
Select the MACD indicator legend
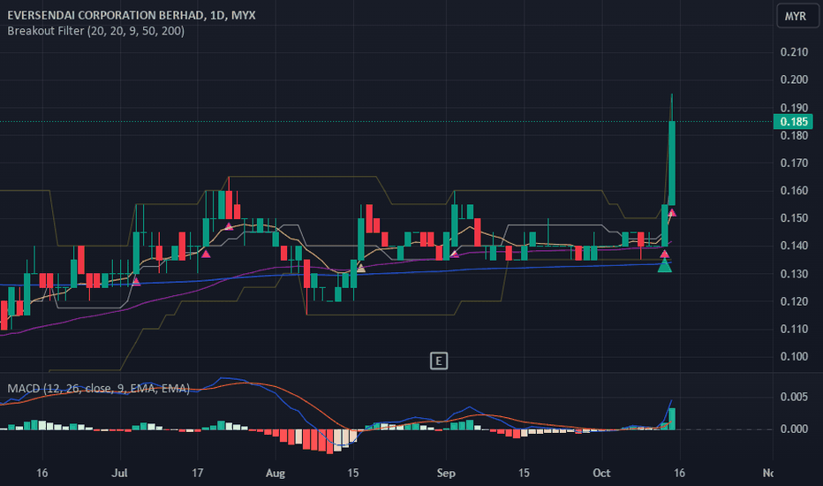pos(99,388)
